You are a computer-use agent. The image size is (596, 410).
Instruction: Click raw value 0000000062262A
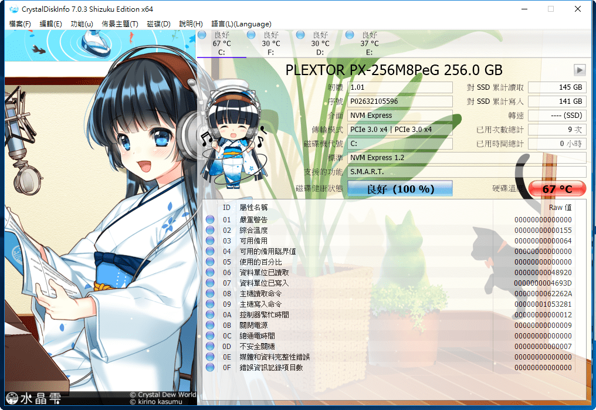[543, 293]
